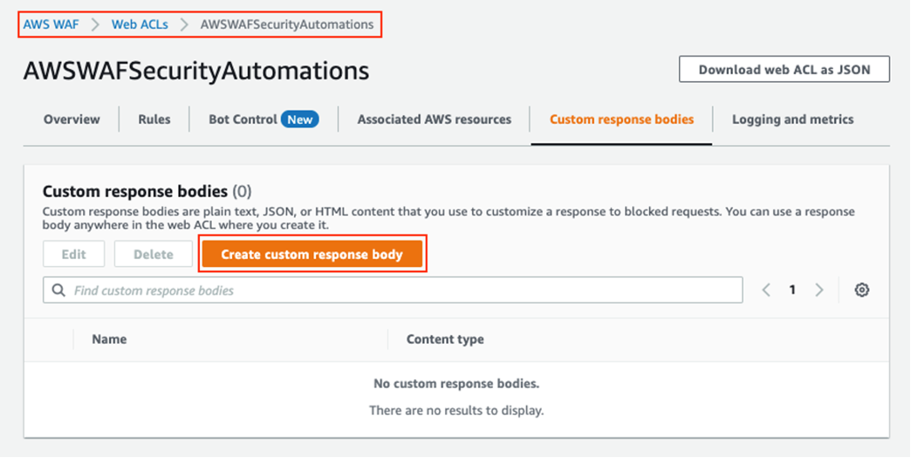Select the Custom response bodies tab
The width and height of the screenshot is (911, 458).
click(621, 119)
